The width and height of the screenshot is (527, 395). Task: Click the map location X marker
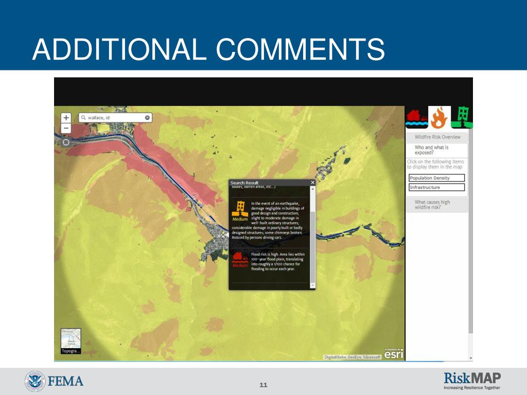(223, 235)
